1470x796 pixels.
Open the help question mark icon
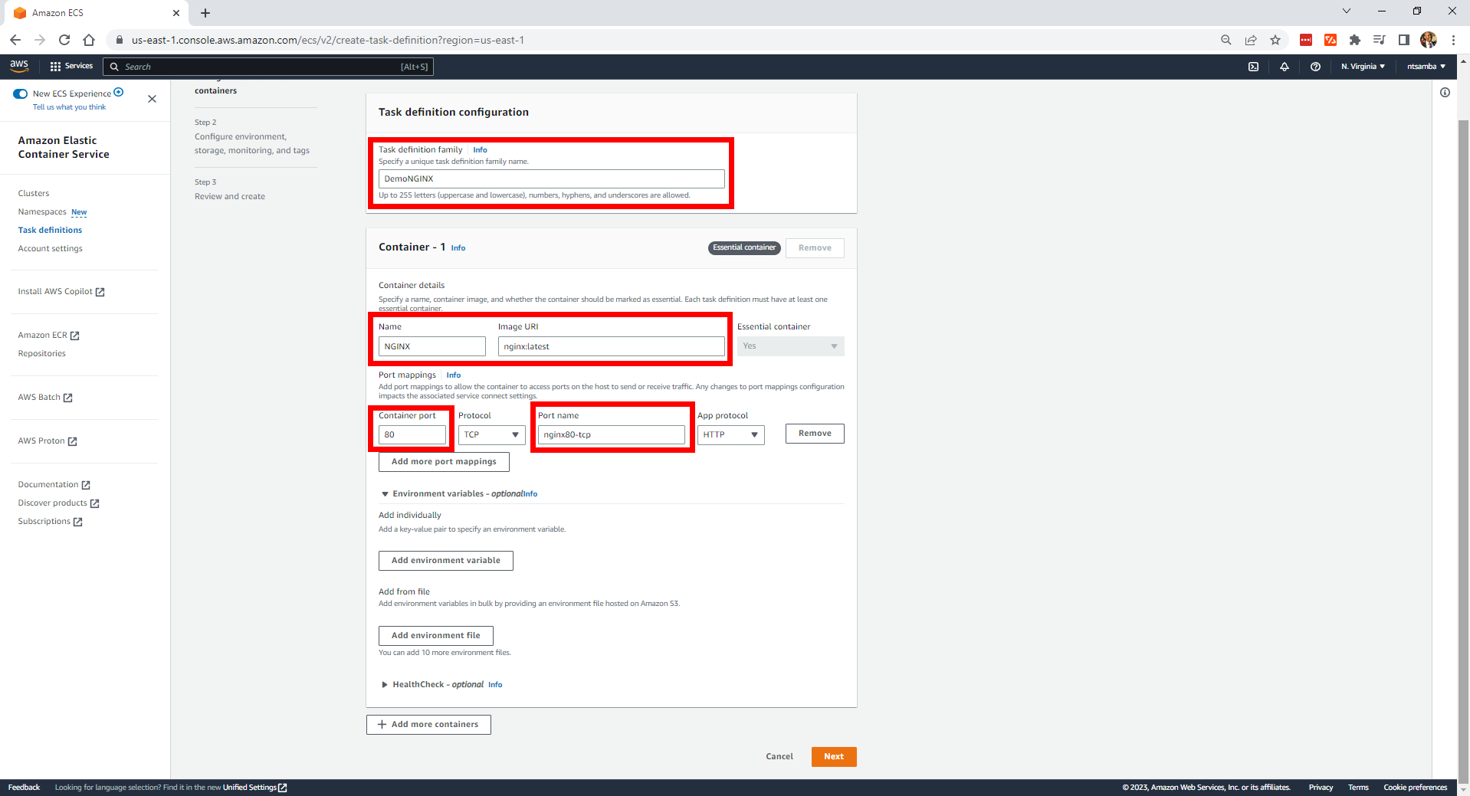pos(1315,67)
